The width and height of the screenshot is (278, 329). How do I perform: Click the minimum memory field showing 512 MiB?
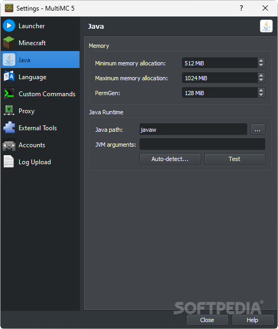tap(220, 63)
